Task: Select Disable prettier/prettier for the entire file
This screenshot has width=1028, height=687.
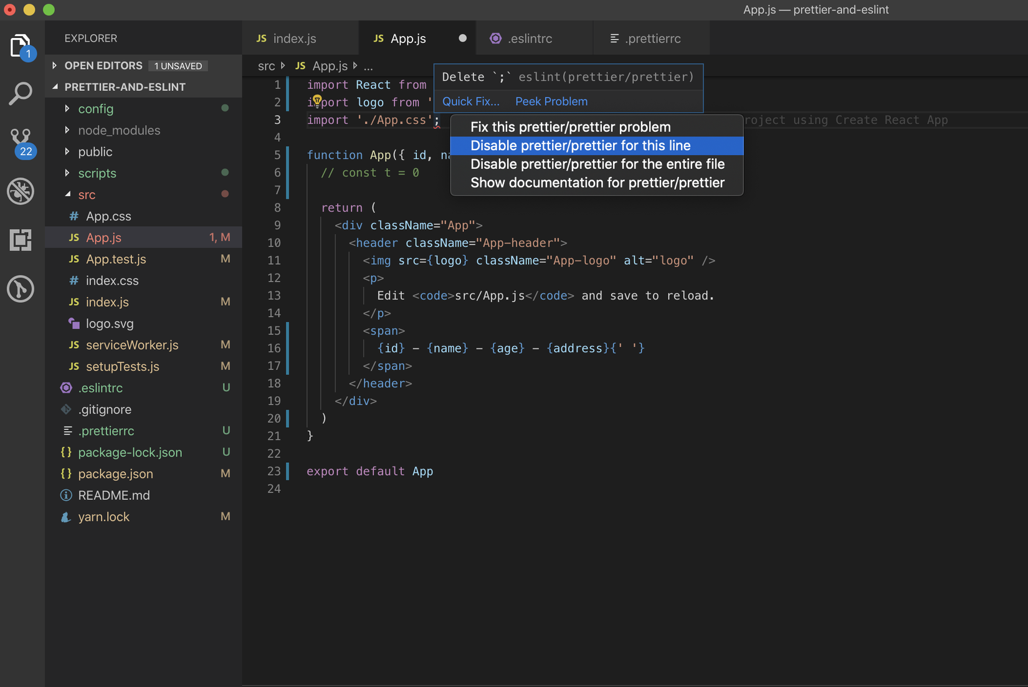Action: click(597, 164)
